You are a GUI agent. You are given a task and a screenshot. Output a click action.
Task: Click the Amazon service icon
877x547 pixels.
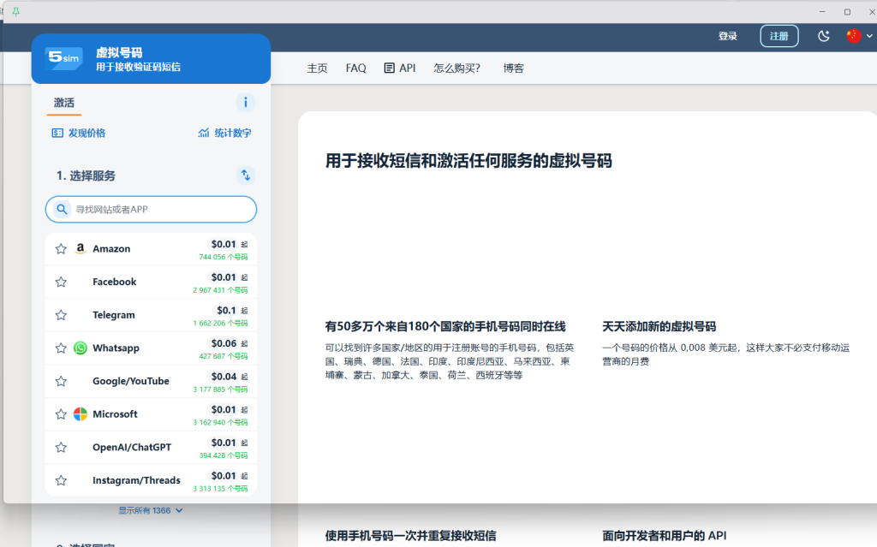click(x=81, y=249)
